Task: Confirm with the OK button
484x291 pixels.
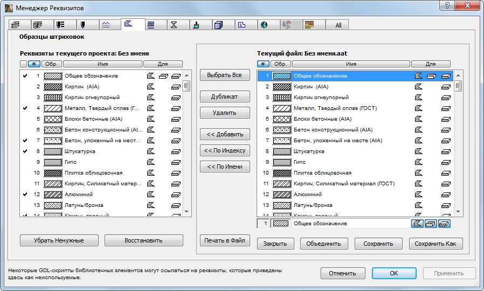Action: tap(394, 273)
